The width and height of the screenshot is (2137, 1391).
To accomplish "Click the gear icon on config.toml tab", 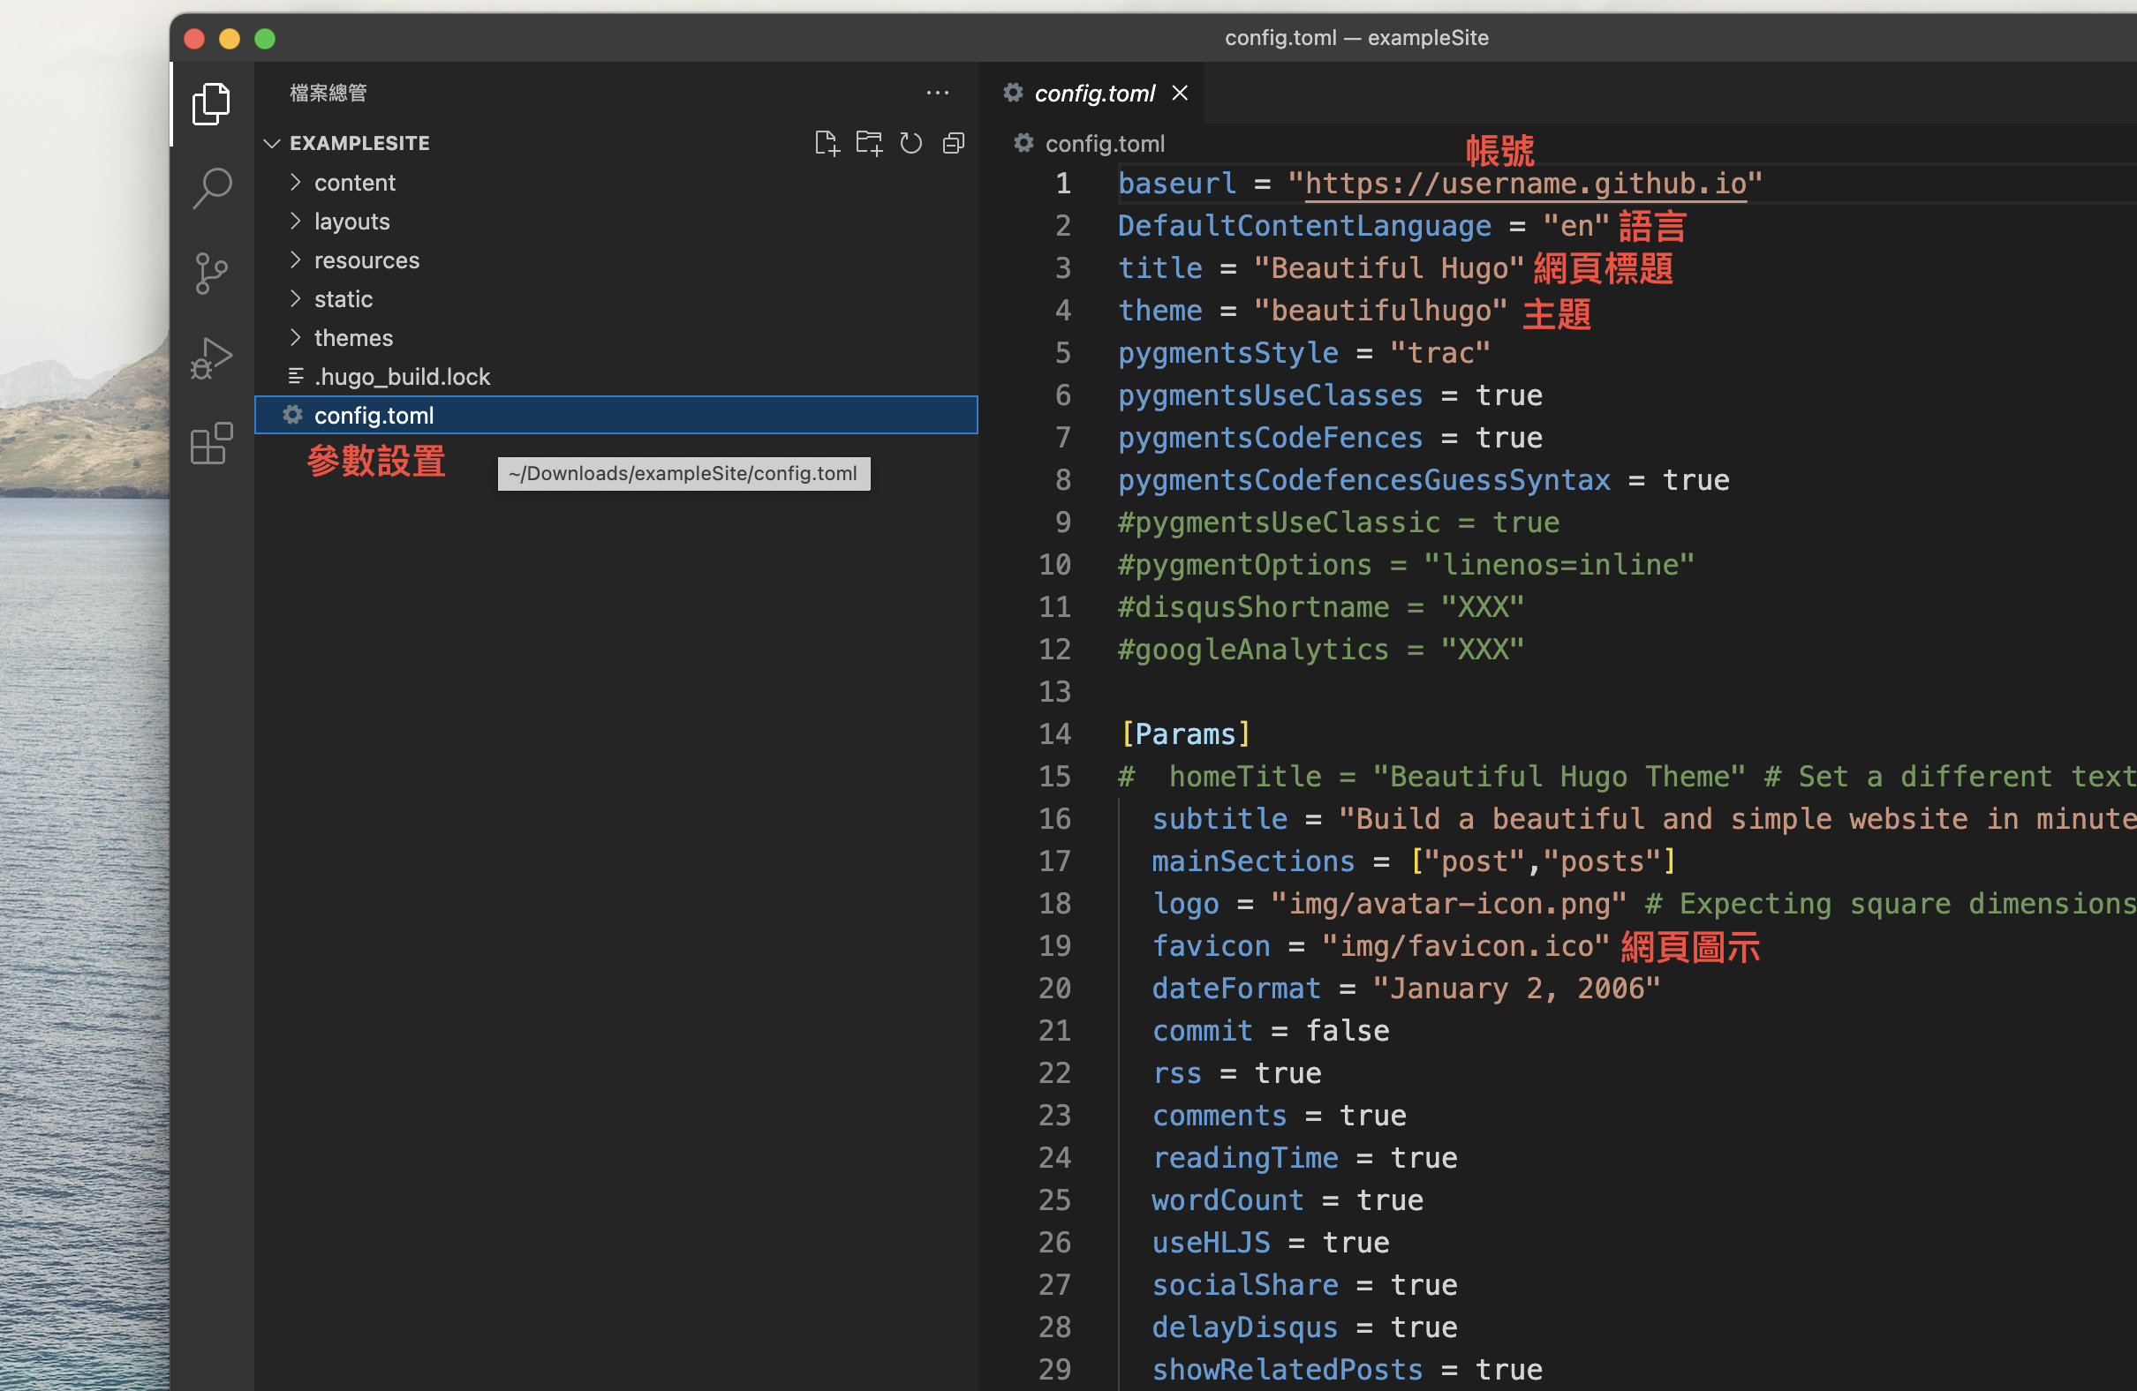I will (x=1013, y=93).
